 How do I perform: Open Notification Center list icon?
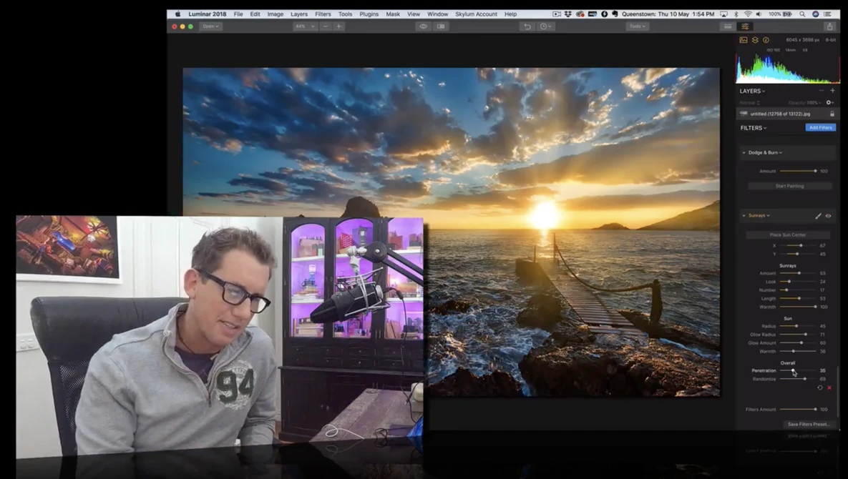click(828, 14)
